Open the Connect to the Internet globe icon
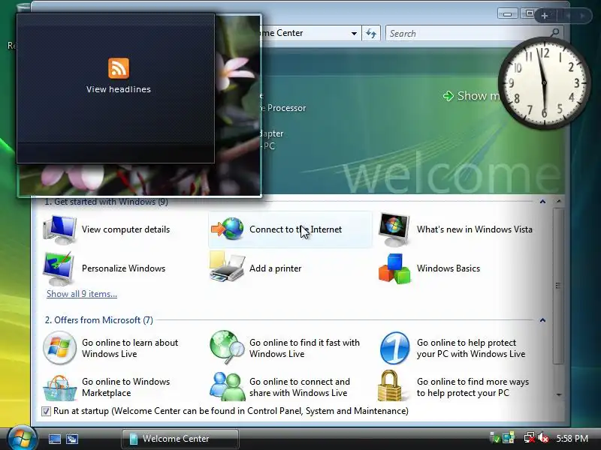The image size is (601, 450). (228, 229)
